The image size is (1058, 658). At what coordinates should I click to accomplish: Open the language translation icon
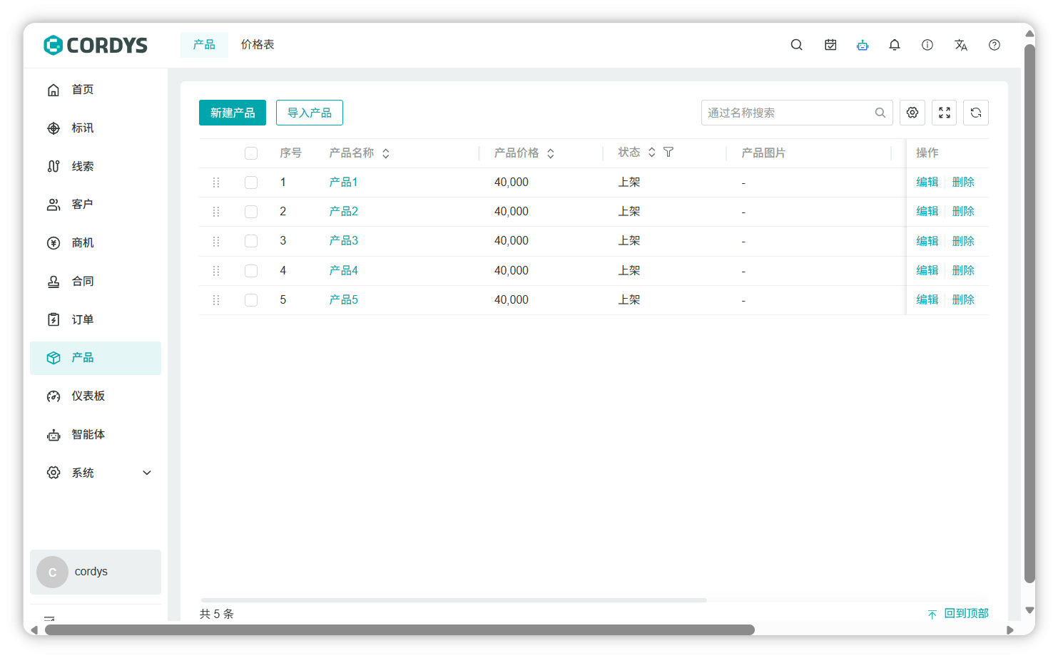(x=961, y=45)
